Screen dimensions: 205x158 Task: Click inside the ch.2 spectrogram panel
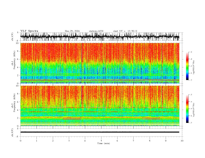click(100, 106)
